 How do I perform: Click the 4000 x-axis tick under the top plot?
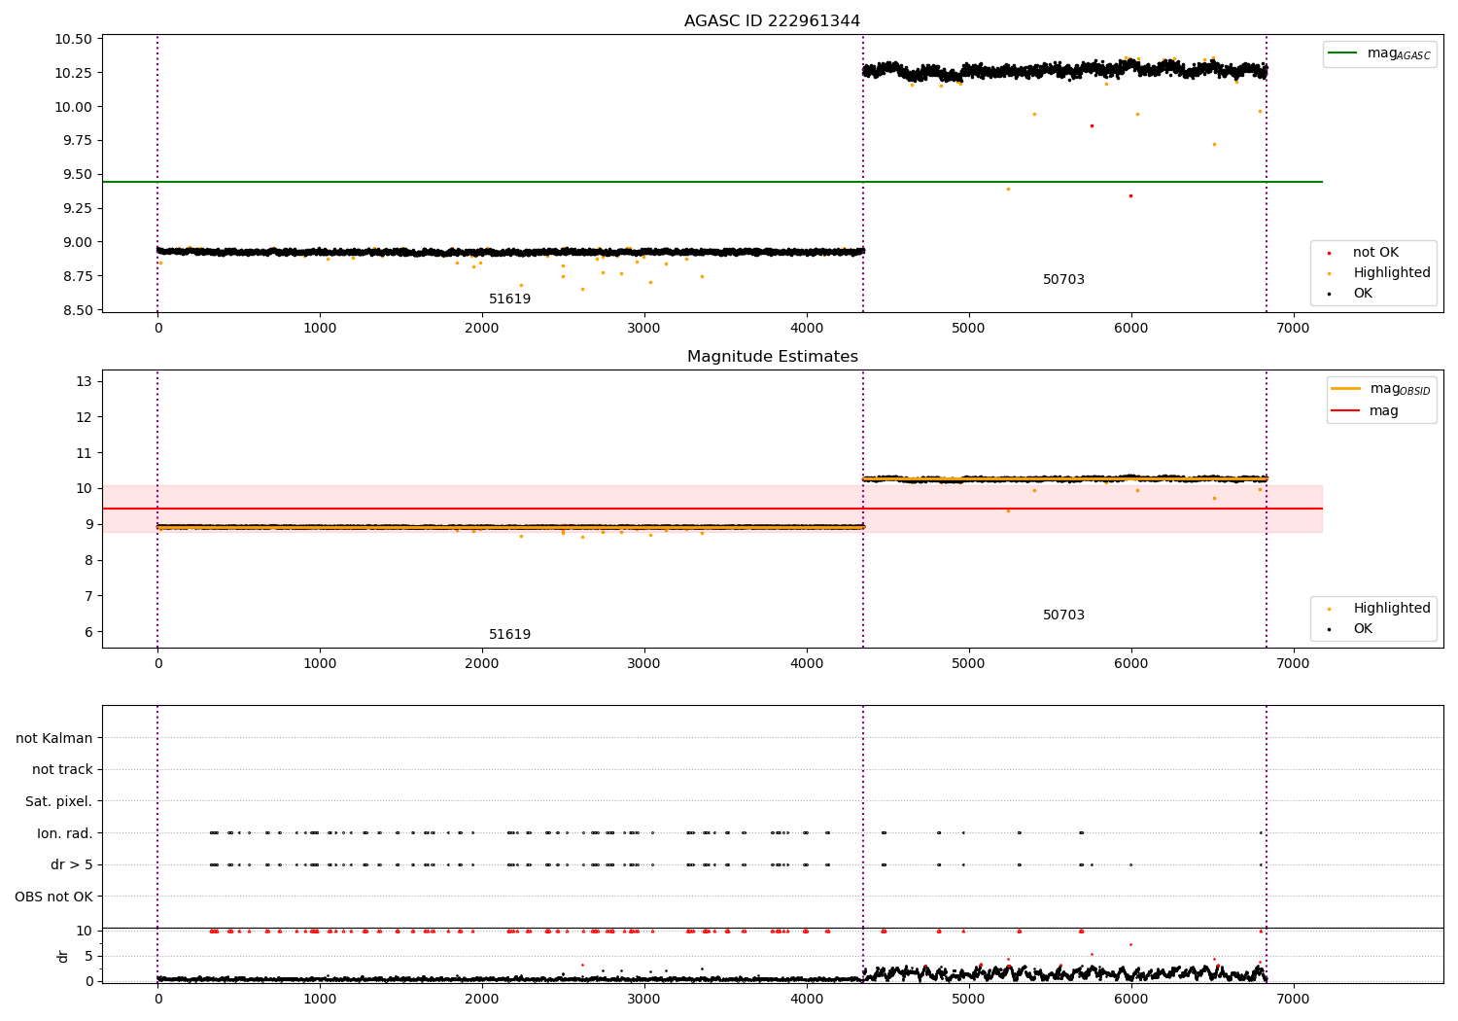(807, 329)
